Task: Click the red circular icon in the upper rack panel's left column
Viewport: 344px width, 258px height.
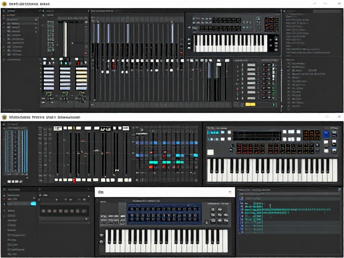Action: (x=237, y=89)
